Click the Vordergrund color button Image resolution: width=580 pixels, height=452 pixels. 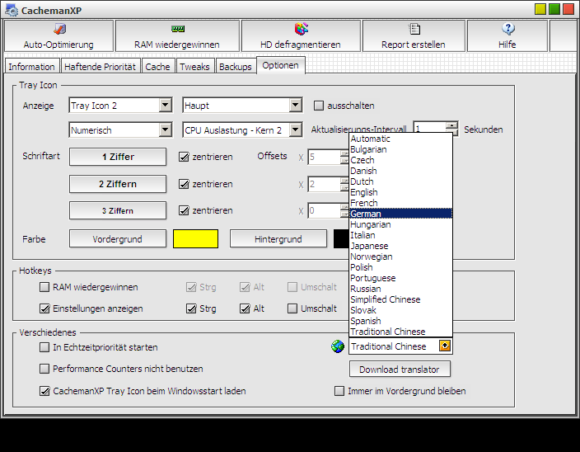pos(118,239)
